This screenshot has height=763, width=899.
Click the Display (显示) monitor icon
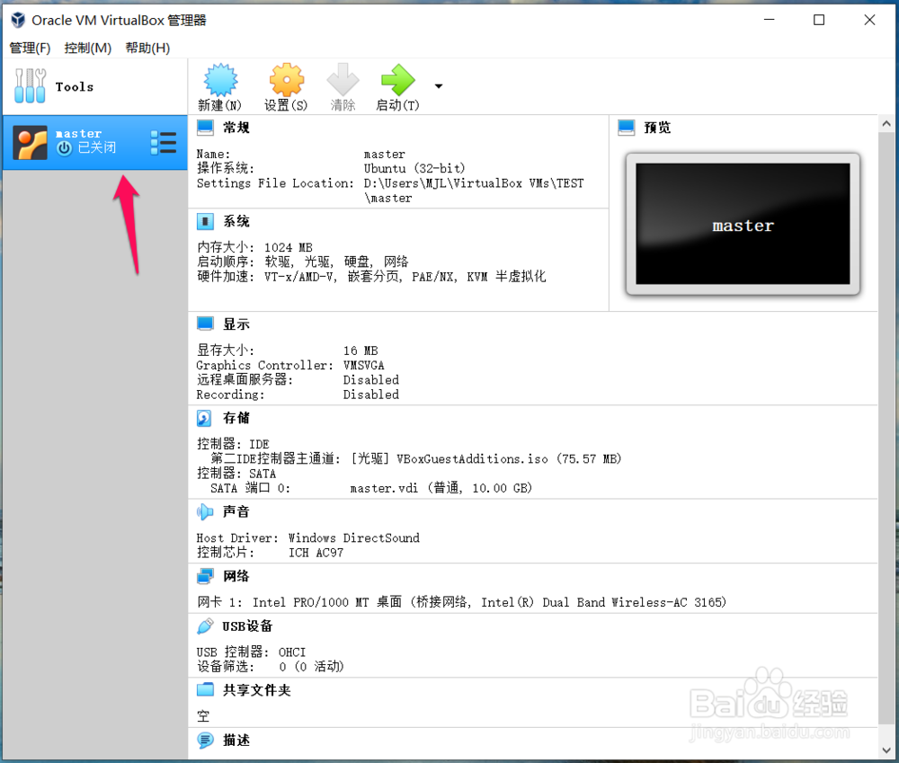[x=205, y=324]
